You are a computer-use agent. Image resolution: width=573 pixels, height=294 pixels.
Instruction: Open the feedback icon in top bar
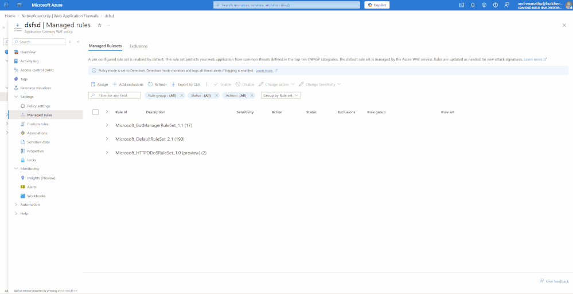click(x=506, y=5)
